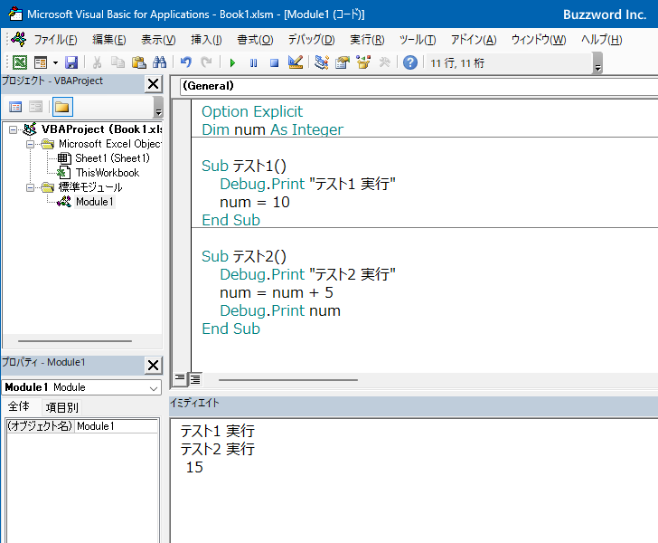Run the Sub with the green play icon

[x=232, y=63]
